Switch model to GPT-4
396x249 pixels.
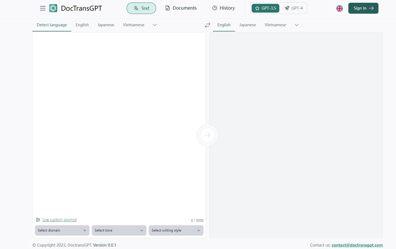click(x=294, y=8)
